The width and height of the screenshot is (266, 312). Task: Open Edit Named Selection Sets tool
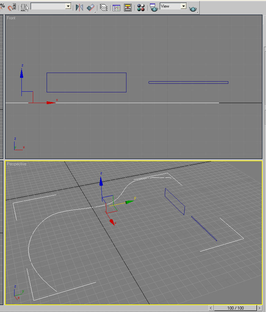click(25, 8)
